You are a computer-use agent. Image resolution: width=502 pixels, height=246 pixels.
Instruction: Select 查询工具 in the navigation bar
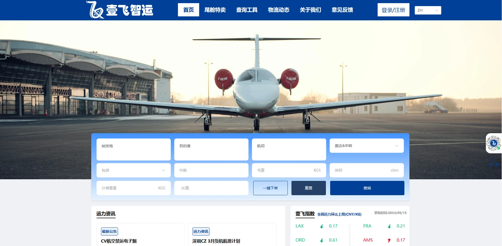(247, 10)
